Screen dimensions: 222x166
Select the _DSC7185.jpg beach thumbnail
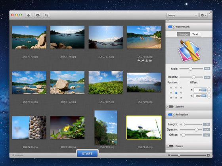(144, 37)
